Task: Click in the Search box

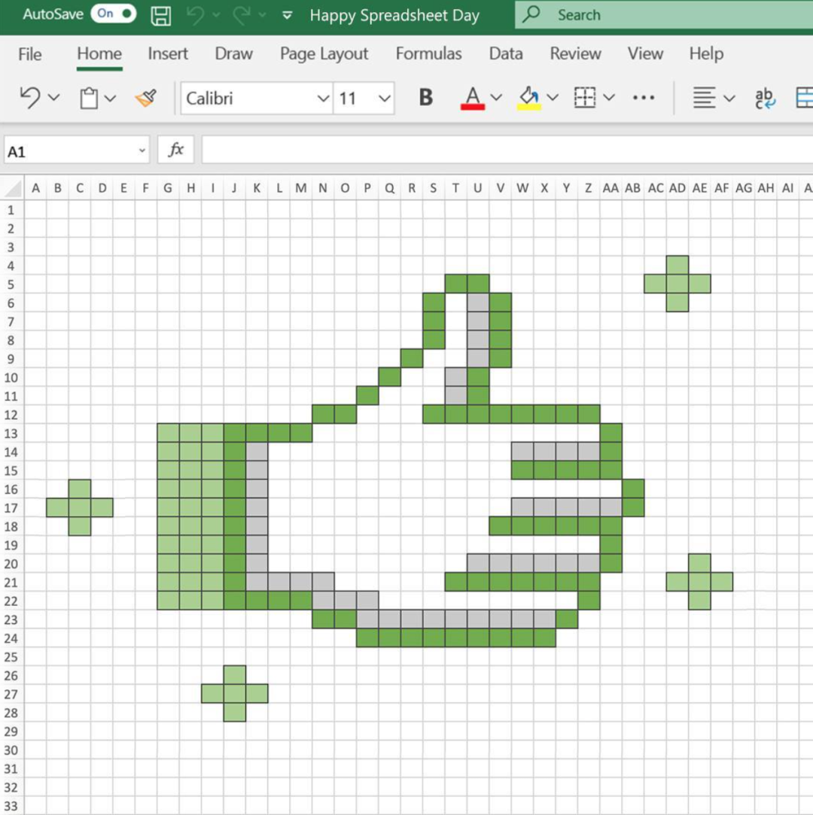Action: (x=664, y=14)
